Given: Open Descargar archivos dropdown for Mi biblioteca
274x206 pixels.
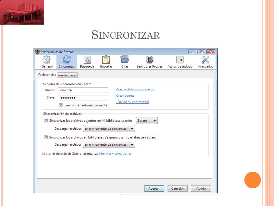Looking at the screenshot, I should [x=109, y=128].
